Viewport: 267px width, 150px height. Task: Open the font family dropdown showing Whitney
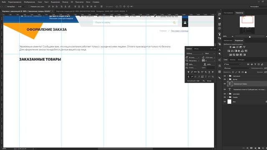195,53
